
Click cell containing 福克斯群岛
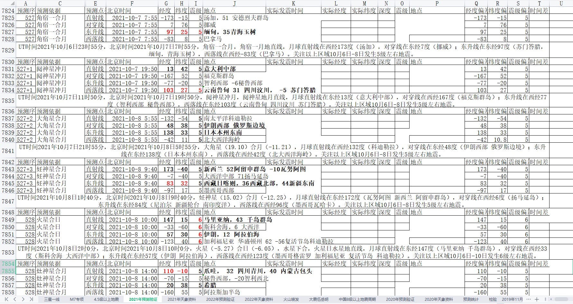click(234, 76)
